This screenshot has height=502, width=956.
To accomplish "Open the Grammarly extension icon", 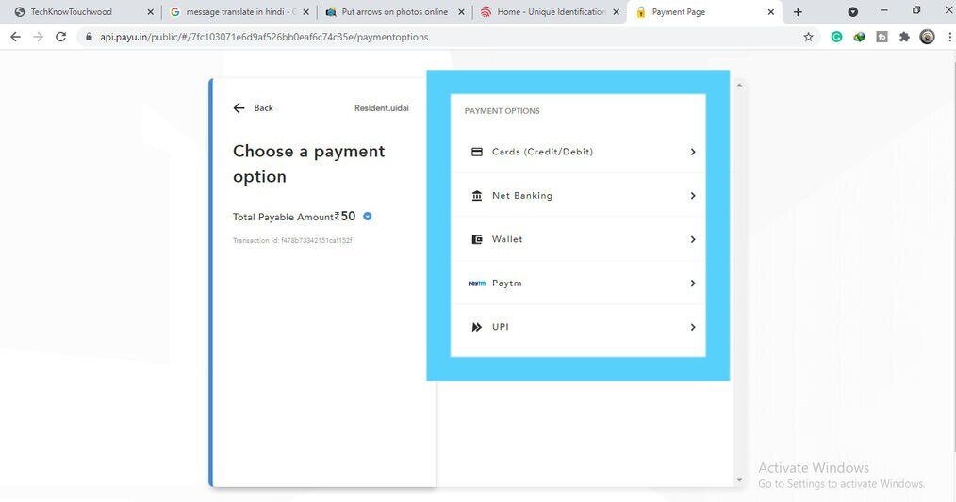I will click(837, 37).
